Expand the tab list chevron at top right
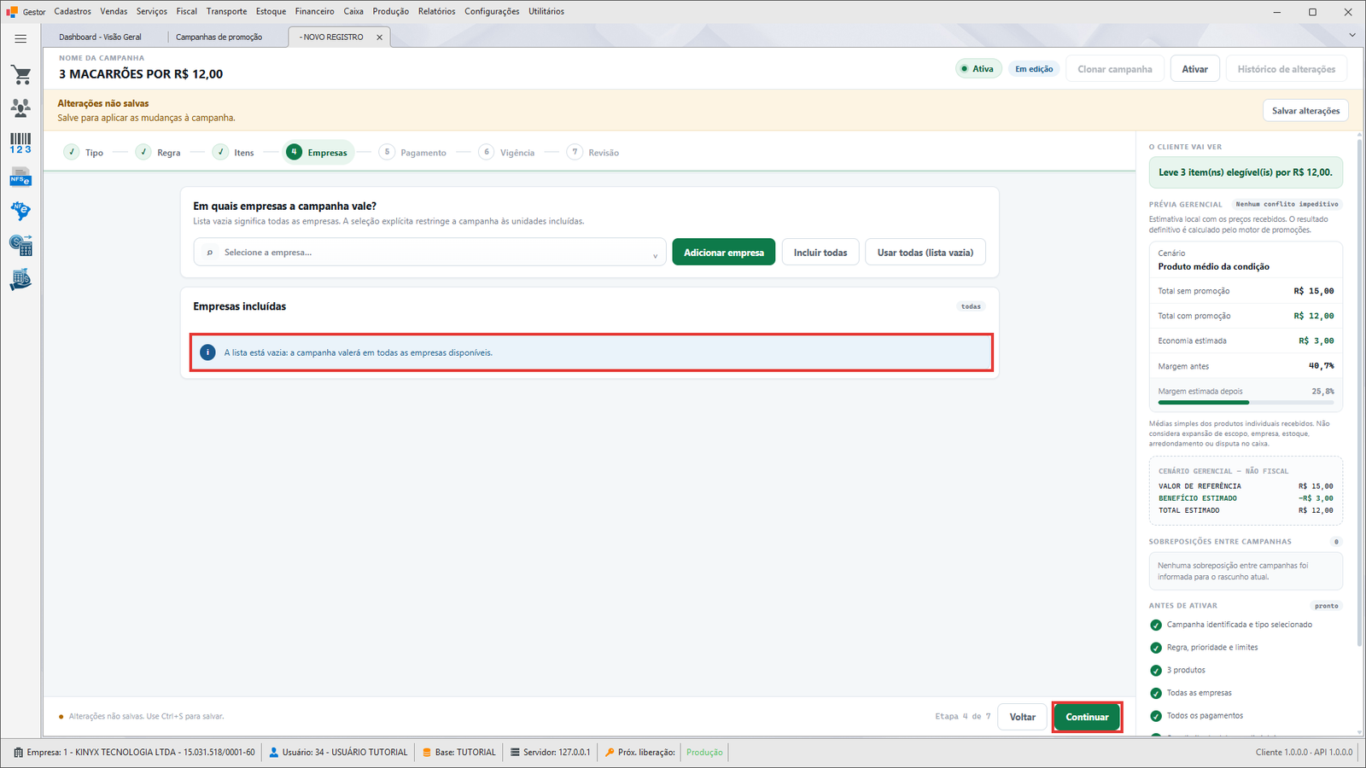Image resolution: width=1366 pixels, height=768 pixels. [1352, 35]
